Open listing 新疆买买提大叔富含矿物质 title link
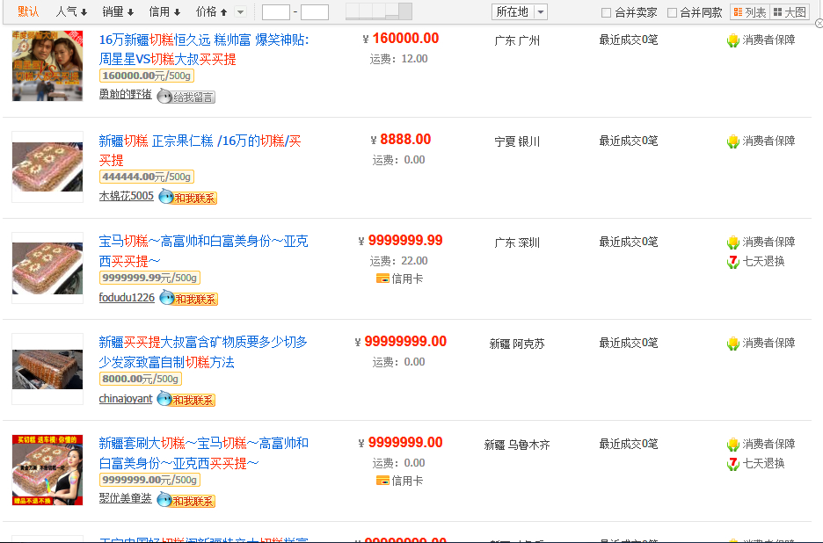The width and height of the screenshot is (823, 543). click(203, 352)
